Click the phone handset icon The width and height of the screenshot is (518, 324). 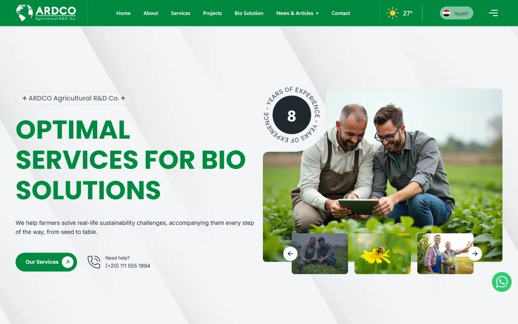(94, 262)
